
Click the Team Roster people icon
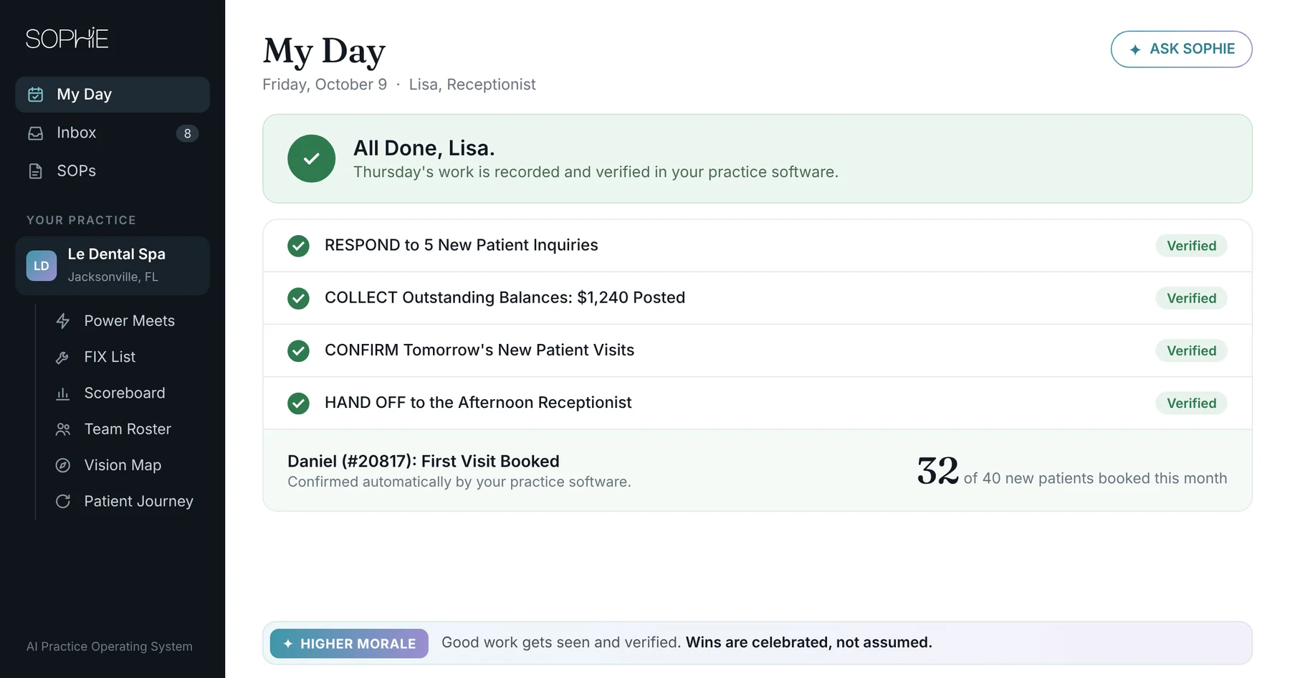coord(63,429)
